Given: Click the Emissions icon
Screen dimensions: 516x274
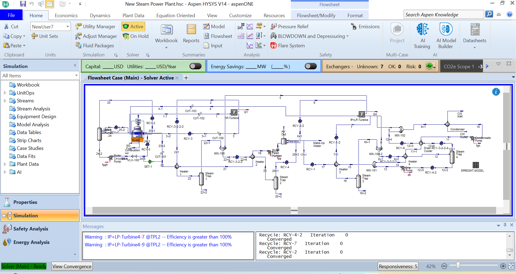Looking at the screenshot, I should coord(365,27).
